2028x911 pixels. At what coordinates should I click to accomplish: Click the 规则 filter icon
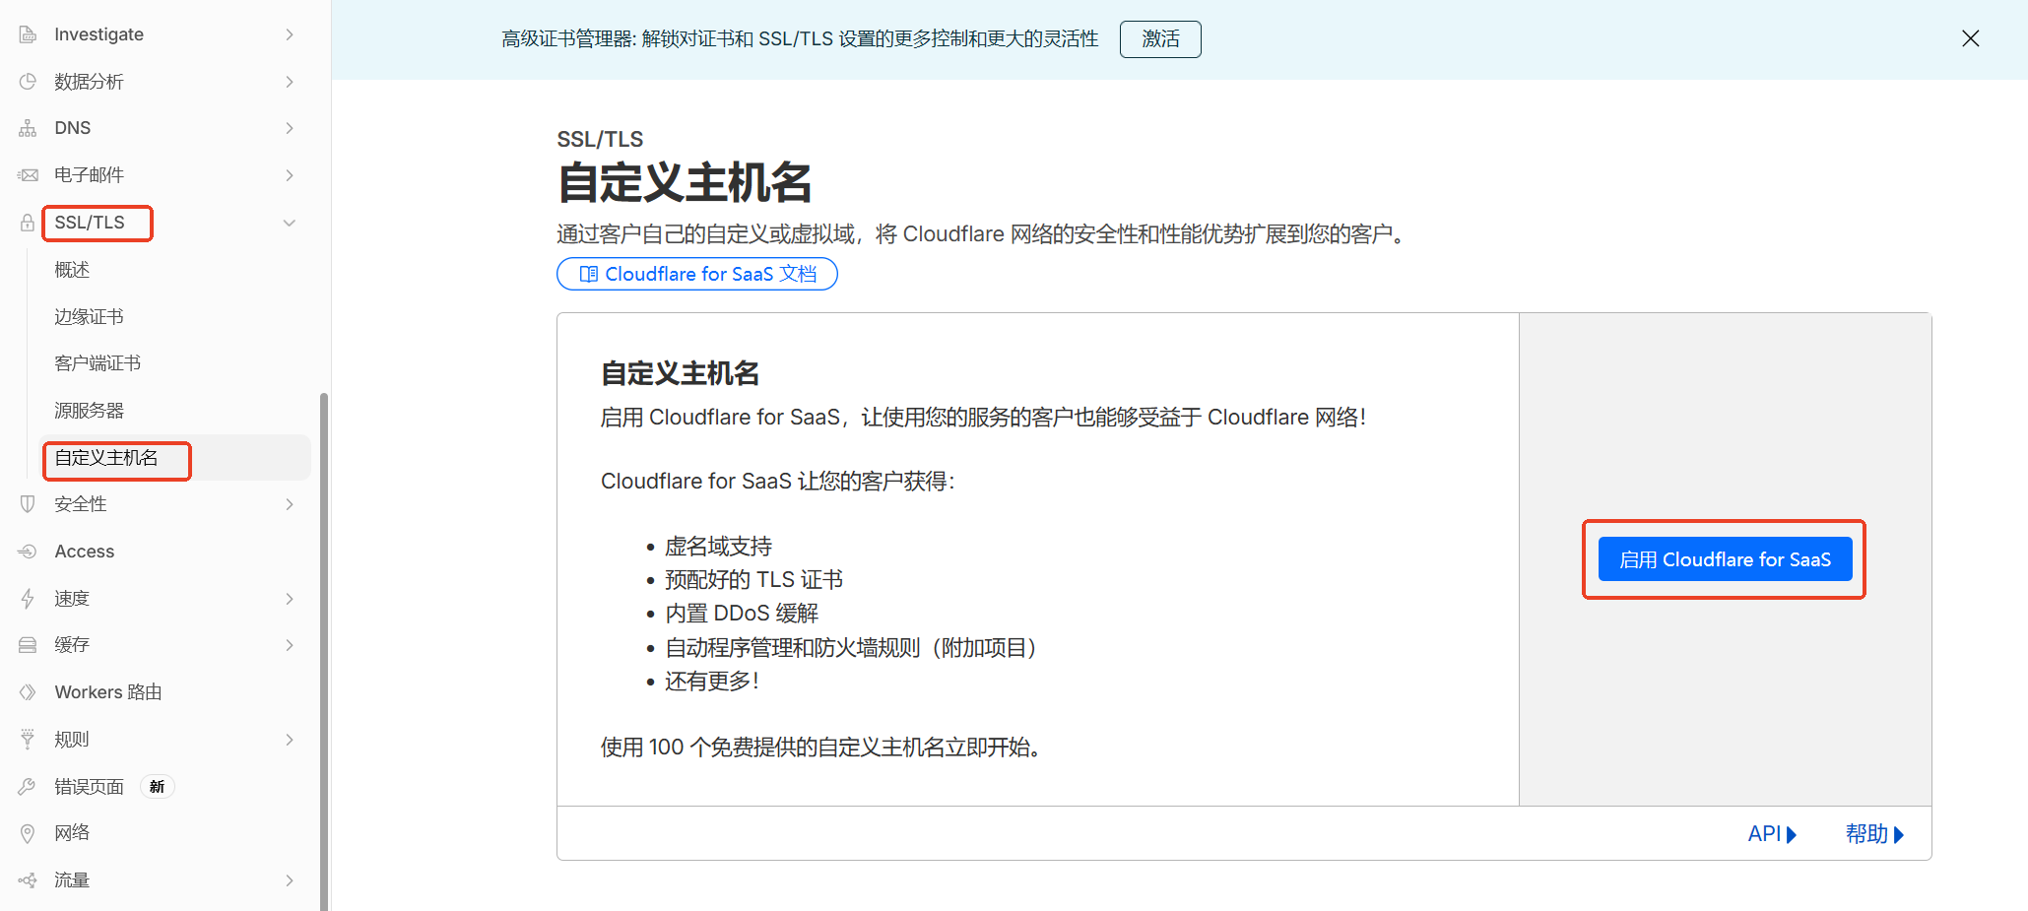pos(28,740)
